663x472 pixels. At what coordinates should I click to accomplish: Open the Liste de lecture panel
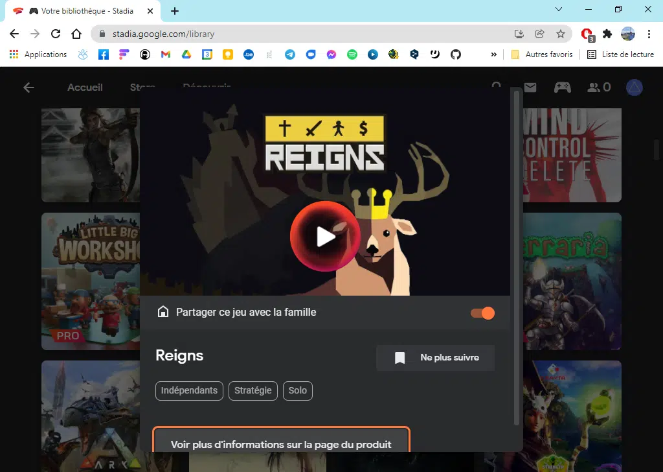coord(621,54)
